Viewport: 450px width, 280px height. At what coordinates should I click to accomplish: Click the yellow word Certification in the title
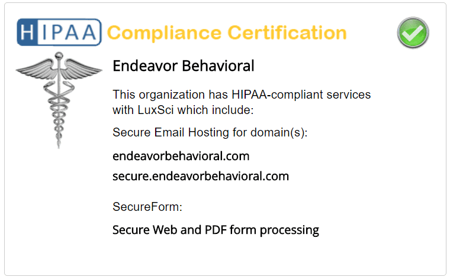[285, 32]
